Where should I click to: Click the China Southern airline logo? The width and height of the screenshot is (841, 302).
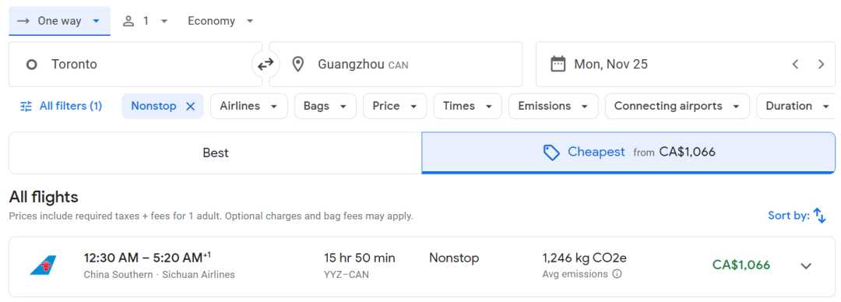pyautogui.click(x=43, y=265)
